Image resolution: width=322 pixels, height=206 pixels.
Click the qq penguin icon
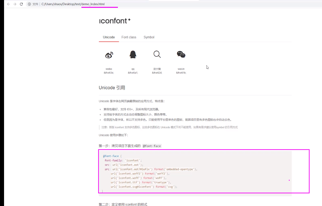[x=133, y=55]
